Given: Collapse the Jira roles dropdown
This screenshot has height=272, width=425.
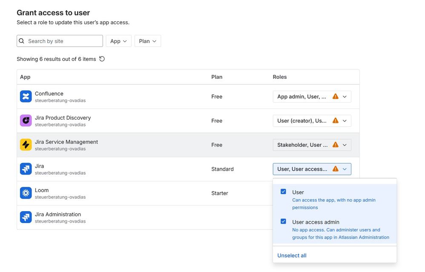Looking at the screenshot, I should coord(345,169).
